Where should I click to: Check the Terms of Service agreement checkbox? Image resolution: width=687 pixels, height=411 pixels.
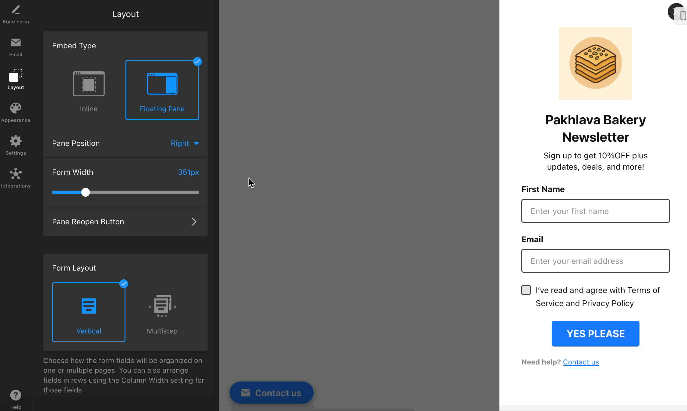(x=526, y=290)
